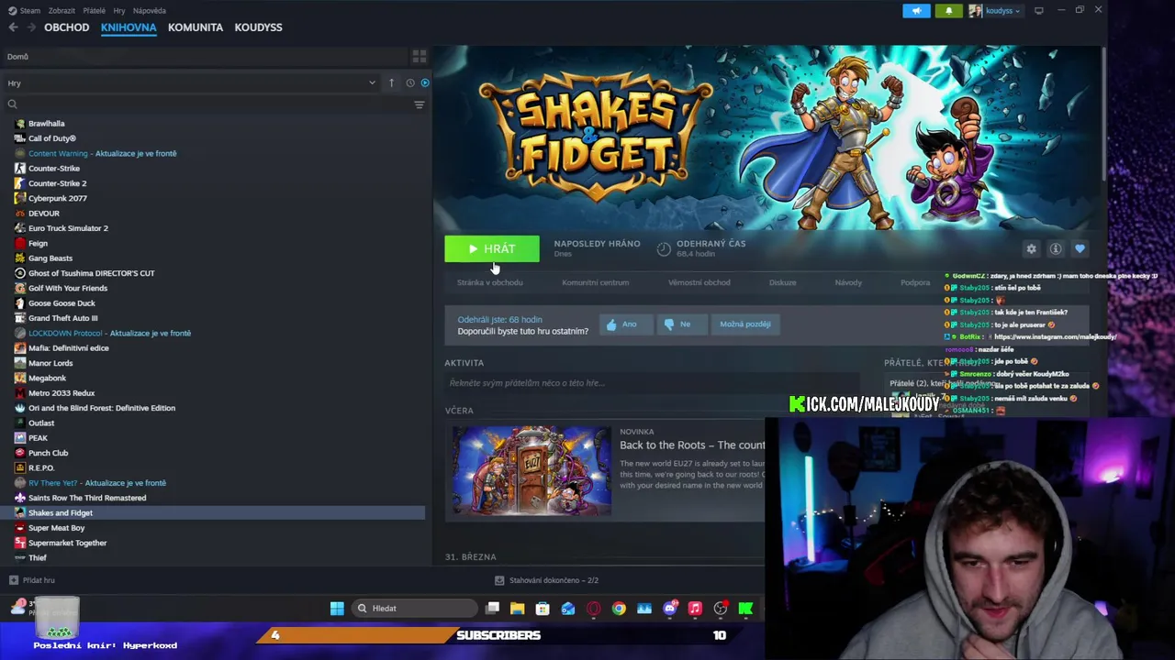Open the Hry menu in menu bar

tap(119, 11)
